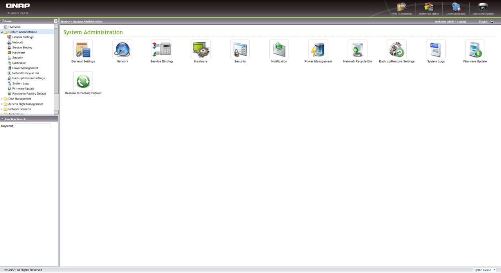Select Network Services folder in tree
Screen dimensions: 501x273
(x=20, y=109)
